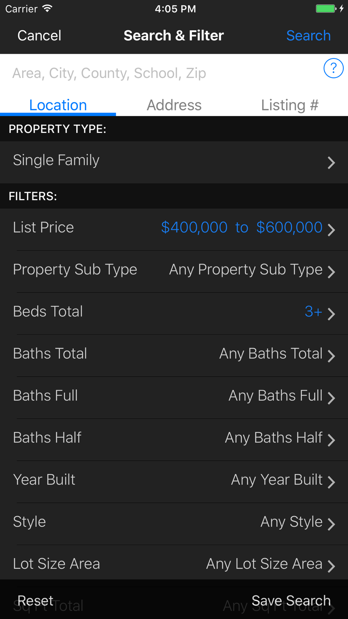
Task: Focus the Area, City, County search field
Action: [164, 73]
